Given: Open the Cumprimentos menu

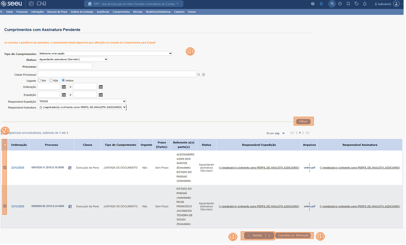Looking at the screenshot, I should click(x=121, y=12).
